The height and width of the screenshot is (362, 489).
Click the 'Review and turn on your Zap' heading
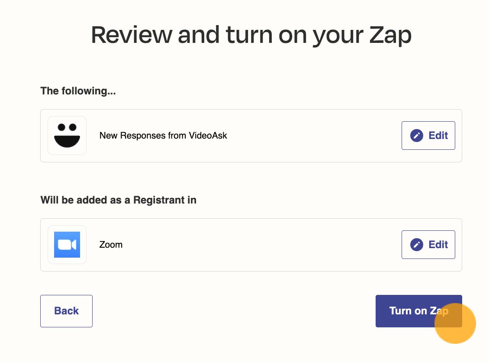pos(251,35)
